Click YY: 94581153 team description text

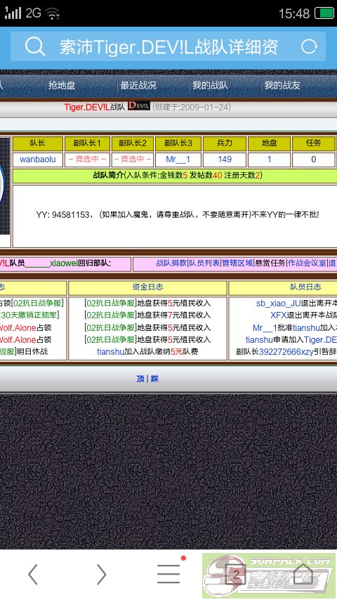[178, 215]
